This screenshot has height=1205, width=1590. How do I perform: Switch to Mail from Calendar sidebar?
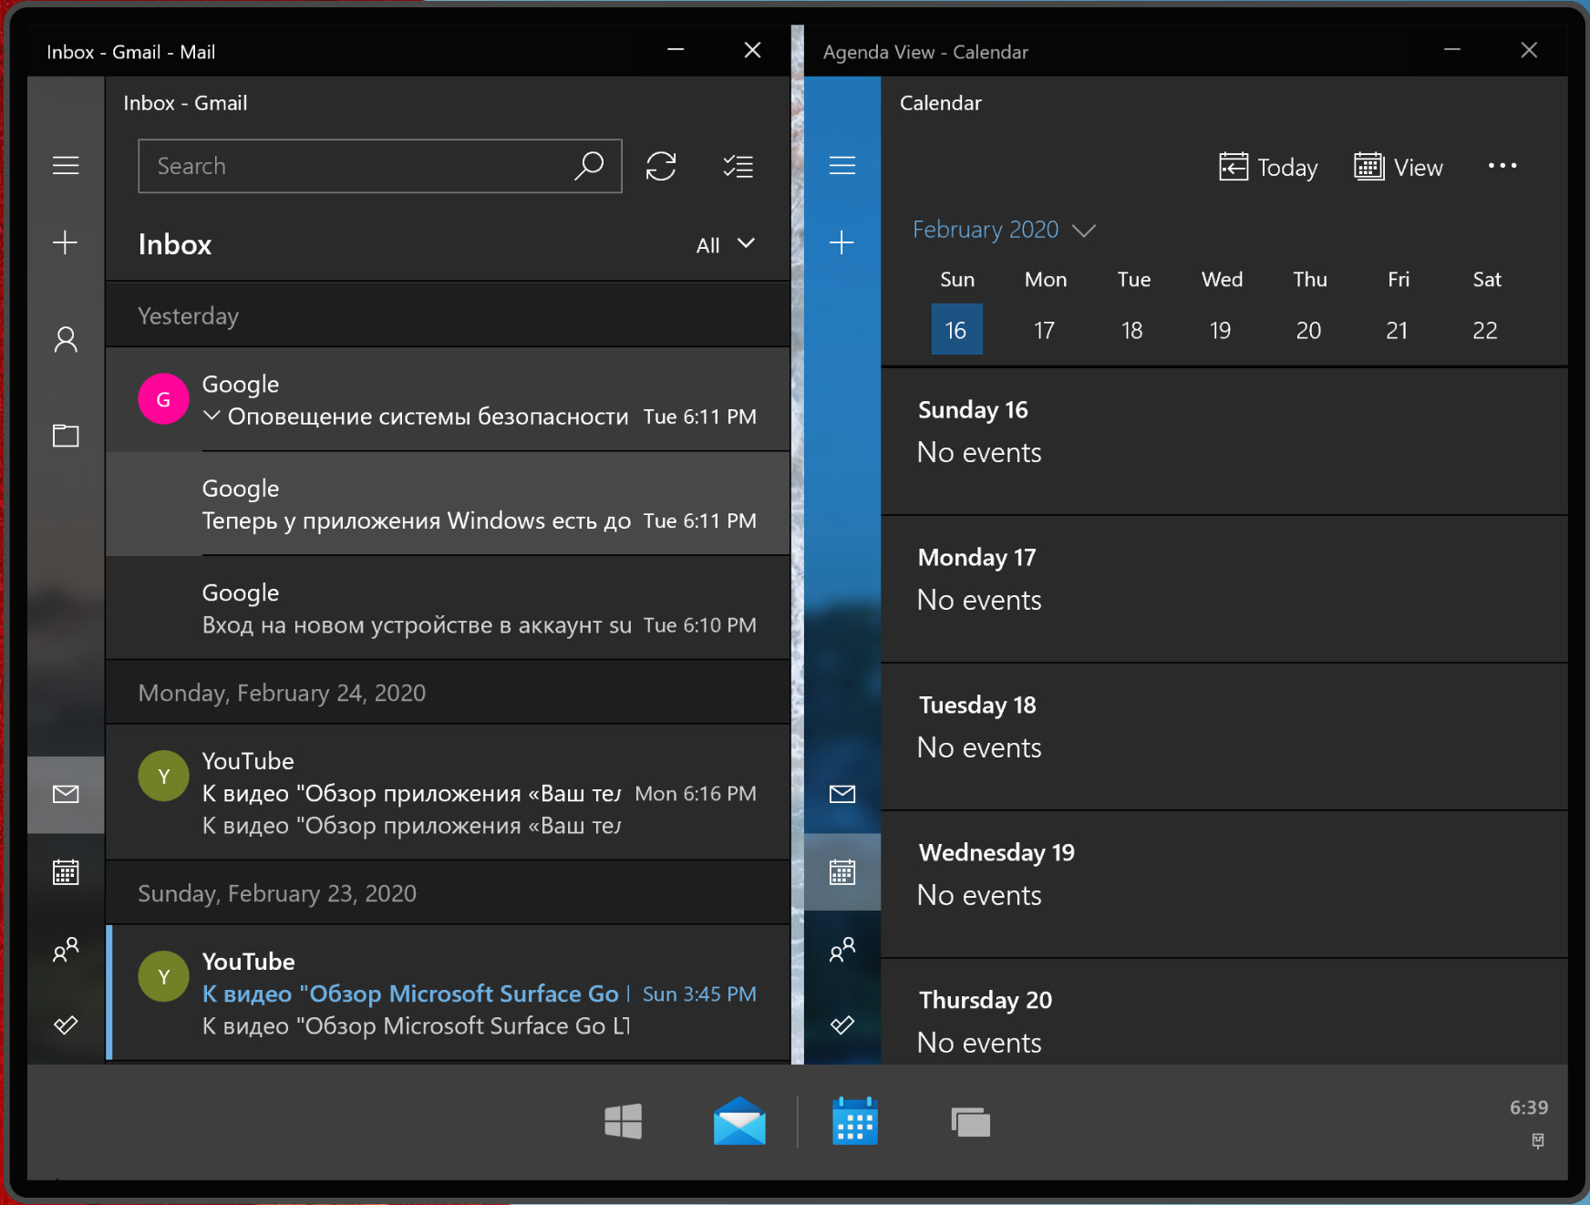(x=842, y=794)
